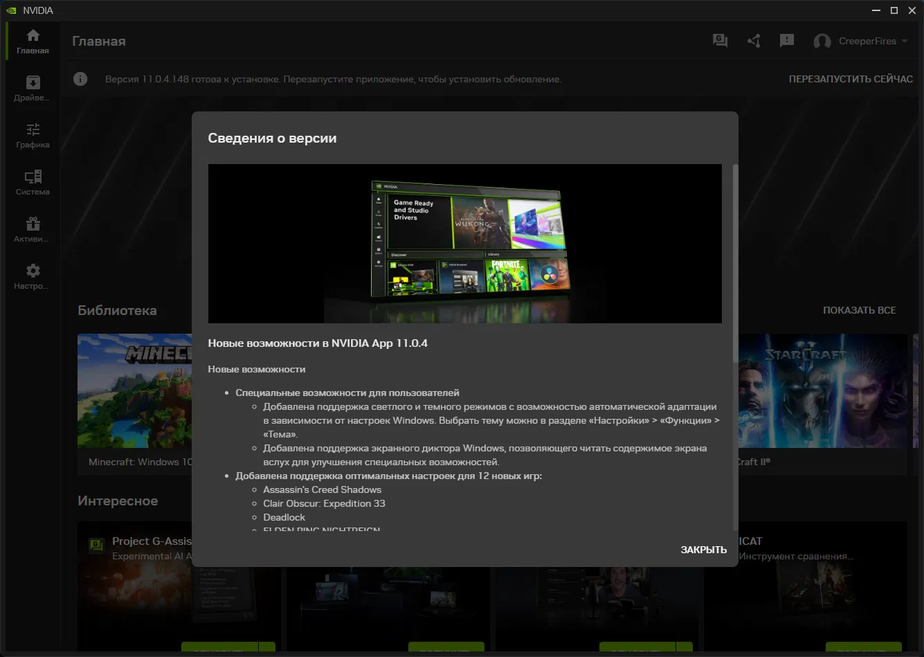The width and height of the screenshot is (924, 657).
Task: Click the Версия 11.0.4.148 update notice text
Action: click(333, 79)
